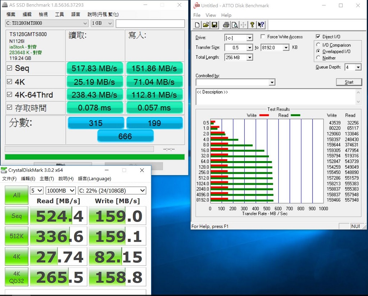Click the Print Preview icon in ATTO toolbar
Image resolution: width=368 pixels, height=296 pixels.
tap(234, 25)
